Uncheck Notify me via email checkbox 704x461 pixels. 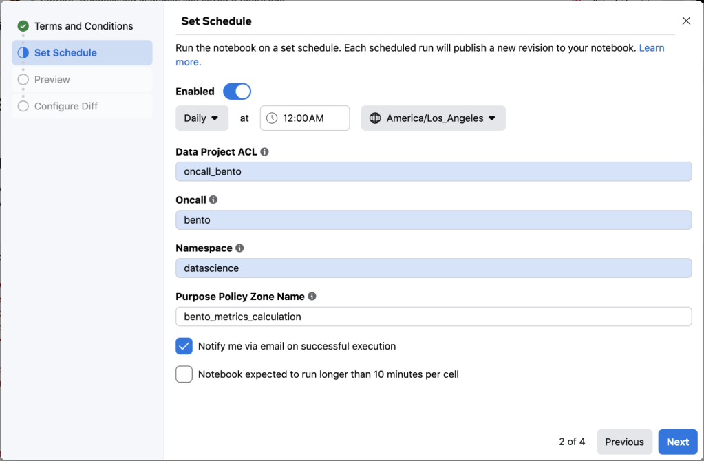[184, 346]
